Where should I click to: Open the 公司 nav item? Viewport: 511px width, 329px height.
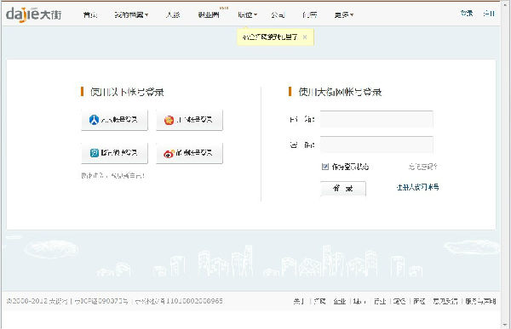click(x=278, y=14)
